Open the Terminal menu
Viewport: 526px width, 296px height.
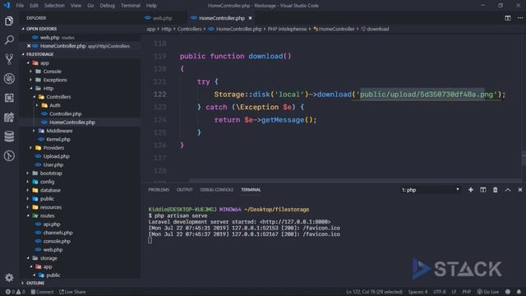pos(131,6)
